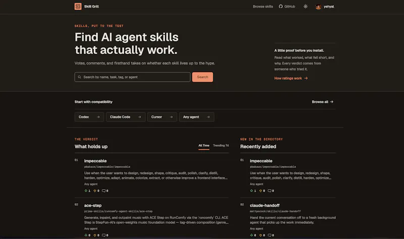The width and height of the screenshot is (404, 239).
Task: Focus the skill search input field
Action: (x=132, y=77)
